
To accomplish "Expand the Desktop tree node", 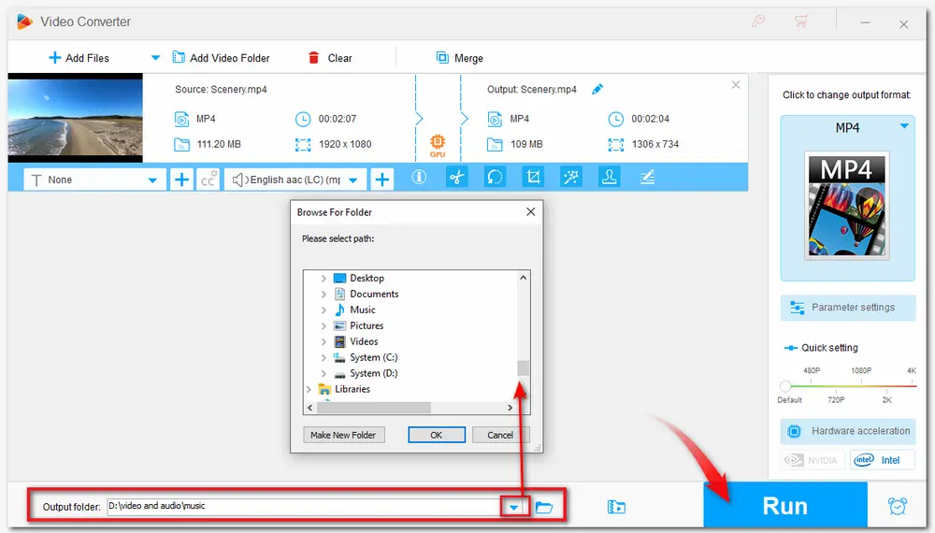I will point(324,279).
